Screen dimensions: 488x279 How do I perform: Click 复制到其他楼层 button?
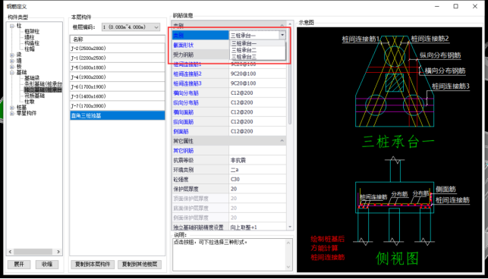point(140,265)
